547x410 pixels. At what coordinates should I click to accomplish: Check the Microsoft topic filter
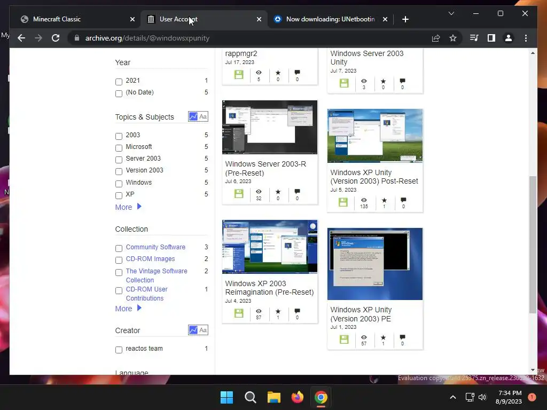pyautogui.click(x=119, y=148)
